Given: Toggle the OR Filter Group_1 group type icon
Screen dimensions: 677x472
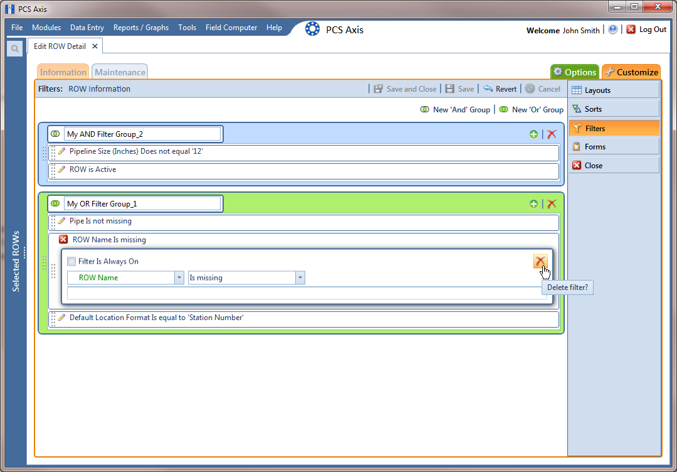Looking at the screenshot, I should tap(55, 204).
